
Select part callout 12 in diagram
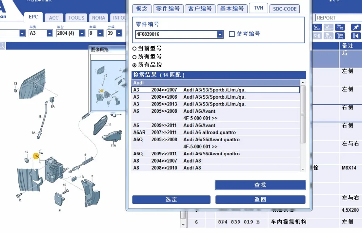pos(26,152)
